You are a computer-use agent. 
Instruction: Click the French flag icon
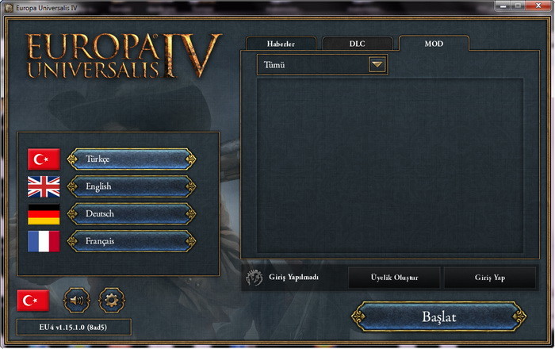44,241
